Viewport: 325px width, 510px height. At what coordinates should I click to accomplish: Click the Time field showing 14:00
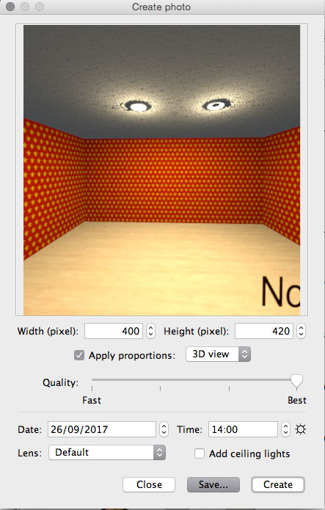pos(243,429)
